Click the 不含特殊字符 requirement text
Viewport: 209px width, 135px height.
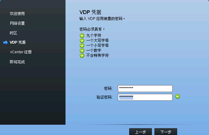97,55
